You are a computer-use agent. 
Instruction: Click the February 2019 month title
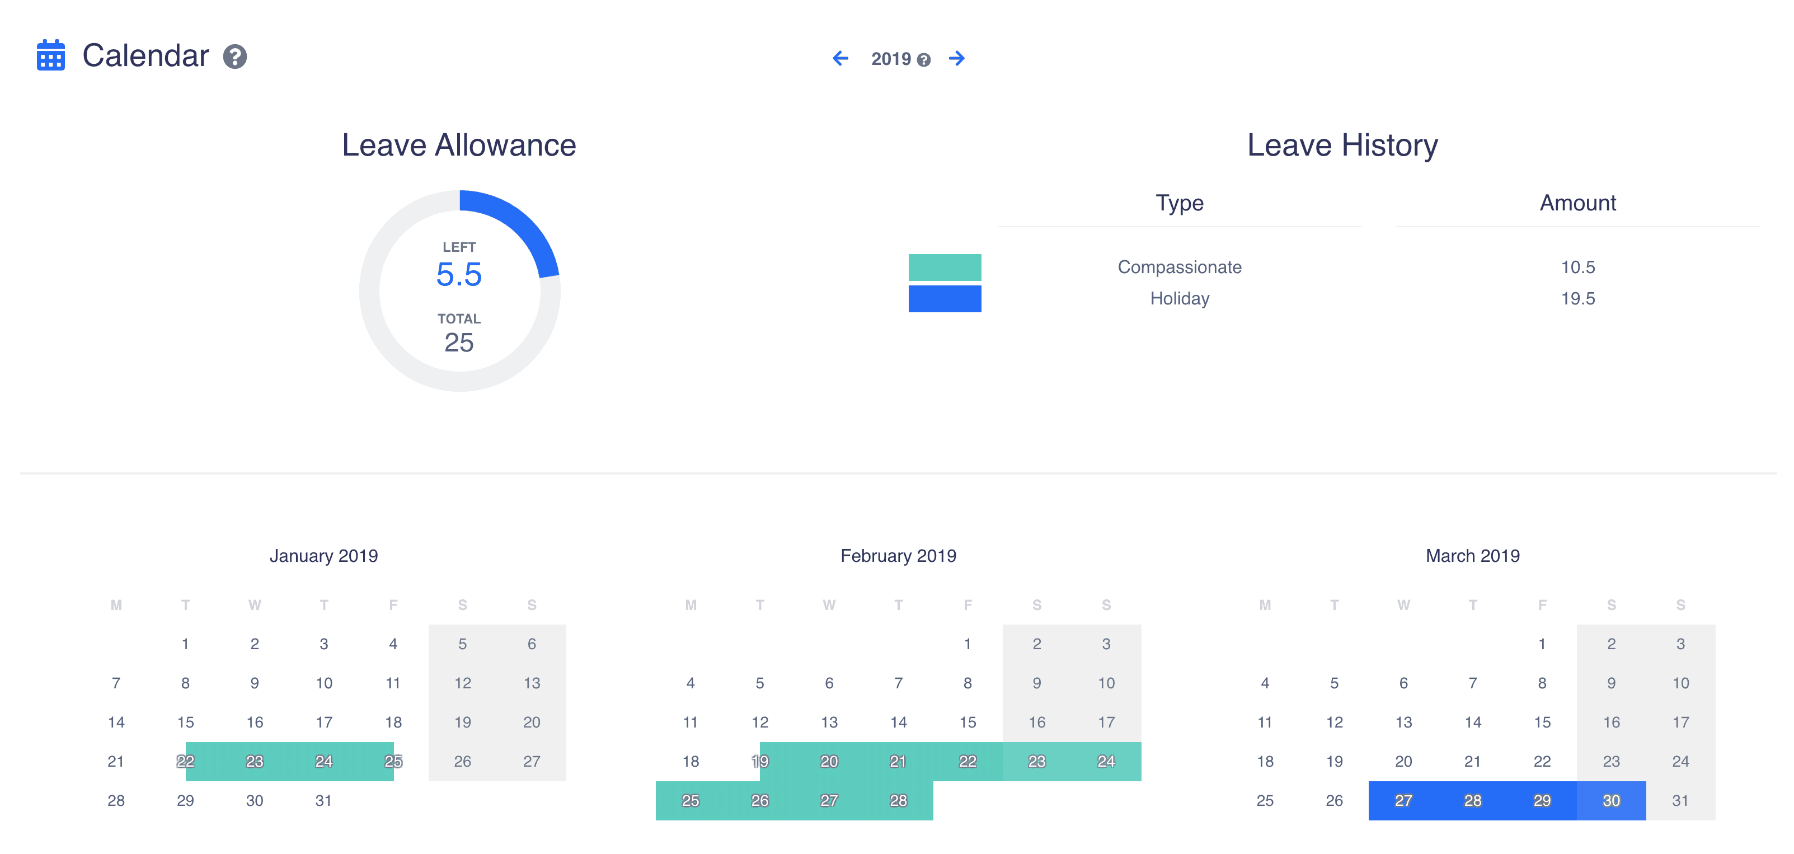pos(898,556)
